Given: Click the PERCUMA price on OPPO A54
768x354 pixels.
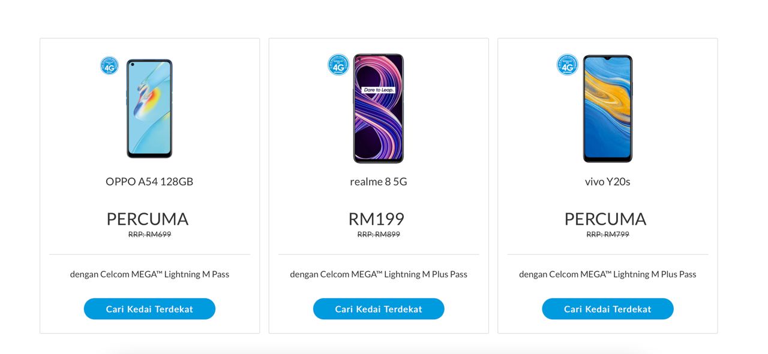Looking at the screenshot, I should click(148, 219).
